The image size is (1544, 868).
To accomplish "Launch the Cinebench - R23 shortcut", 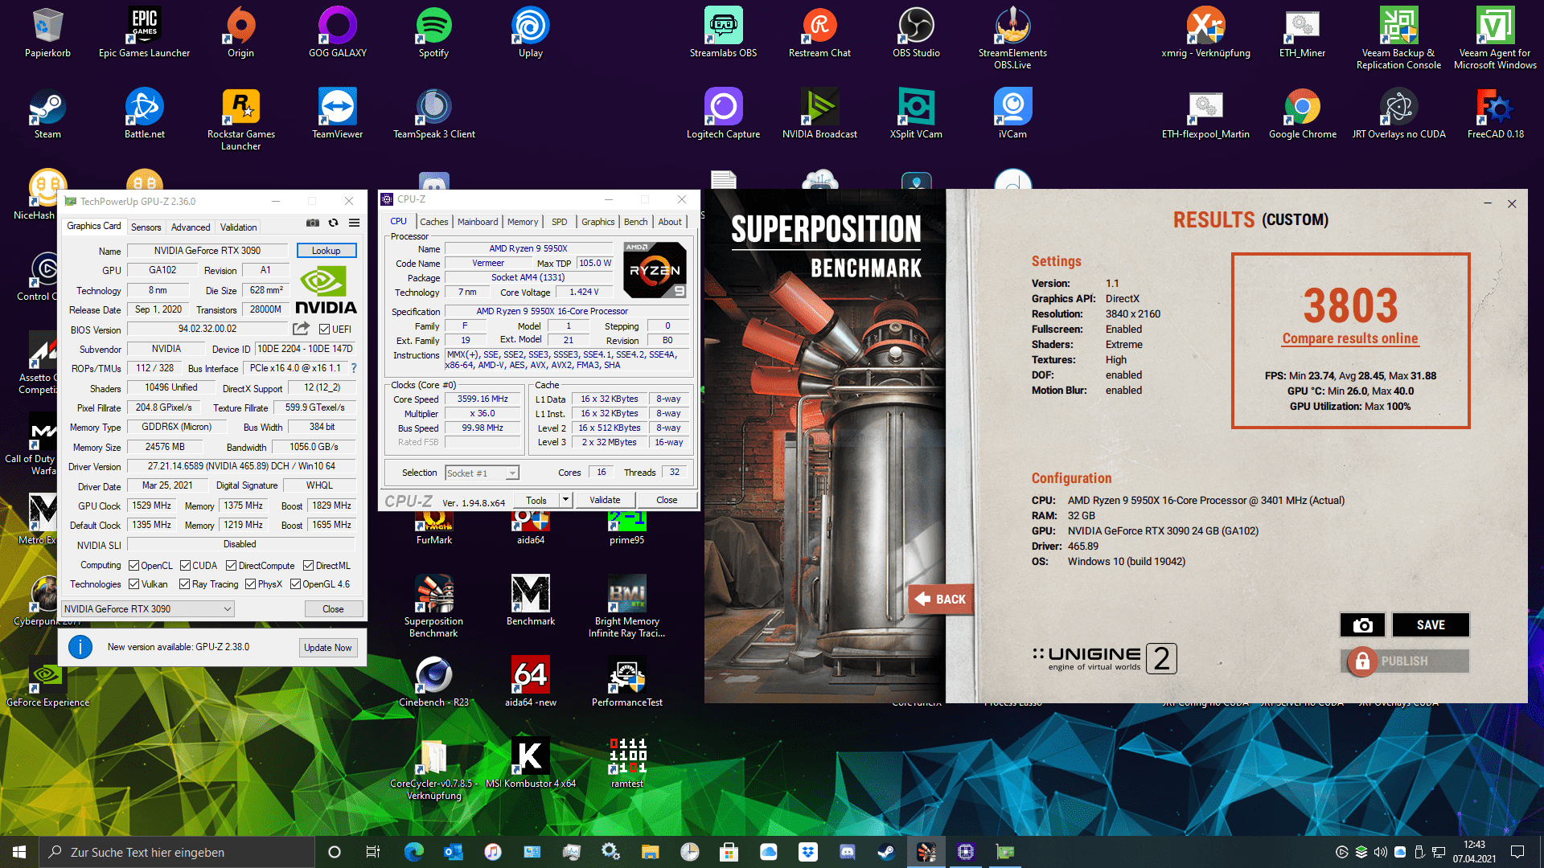I will click(433, 682).
